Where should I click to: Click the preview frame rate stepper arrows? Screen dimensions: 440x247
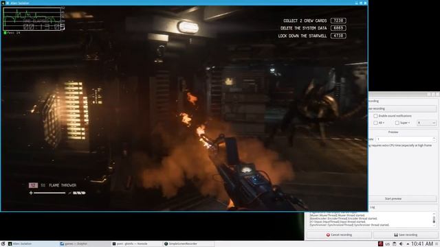[434, 139]
